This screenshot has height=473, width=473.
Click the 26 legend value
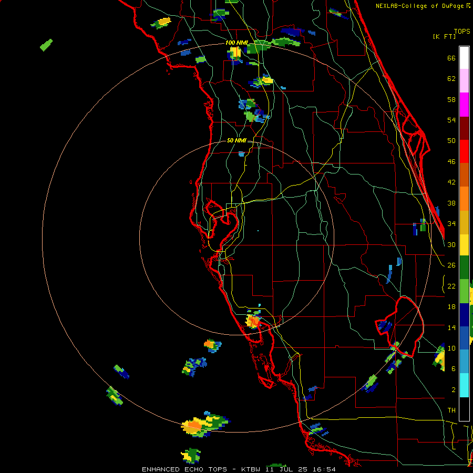[451, 265]
